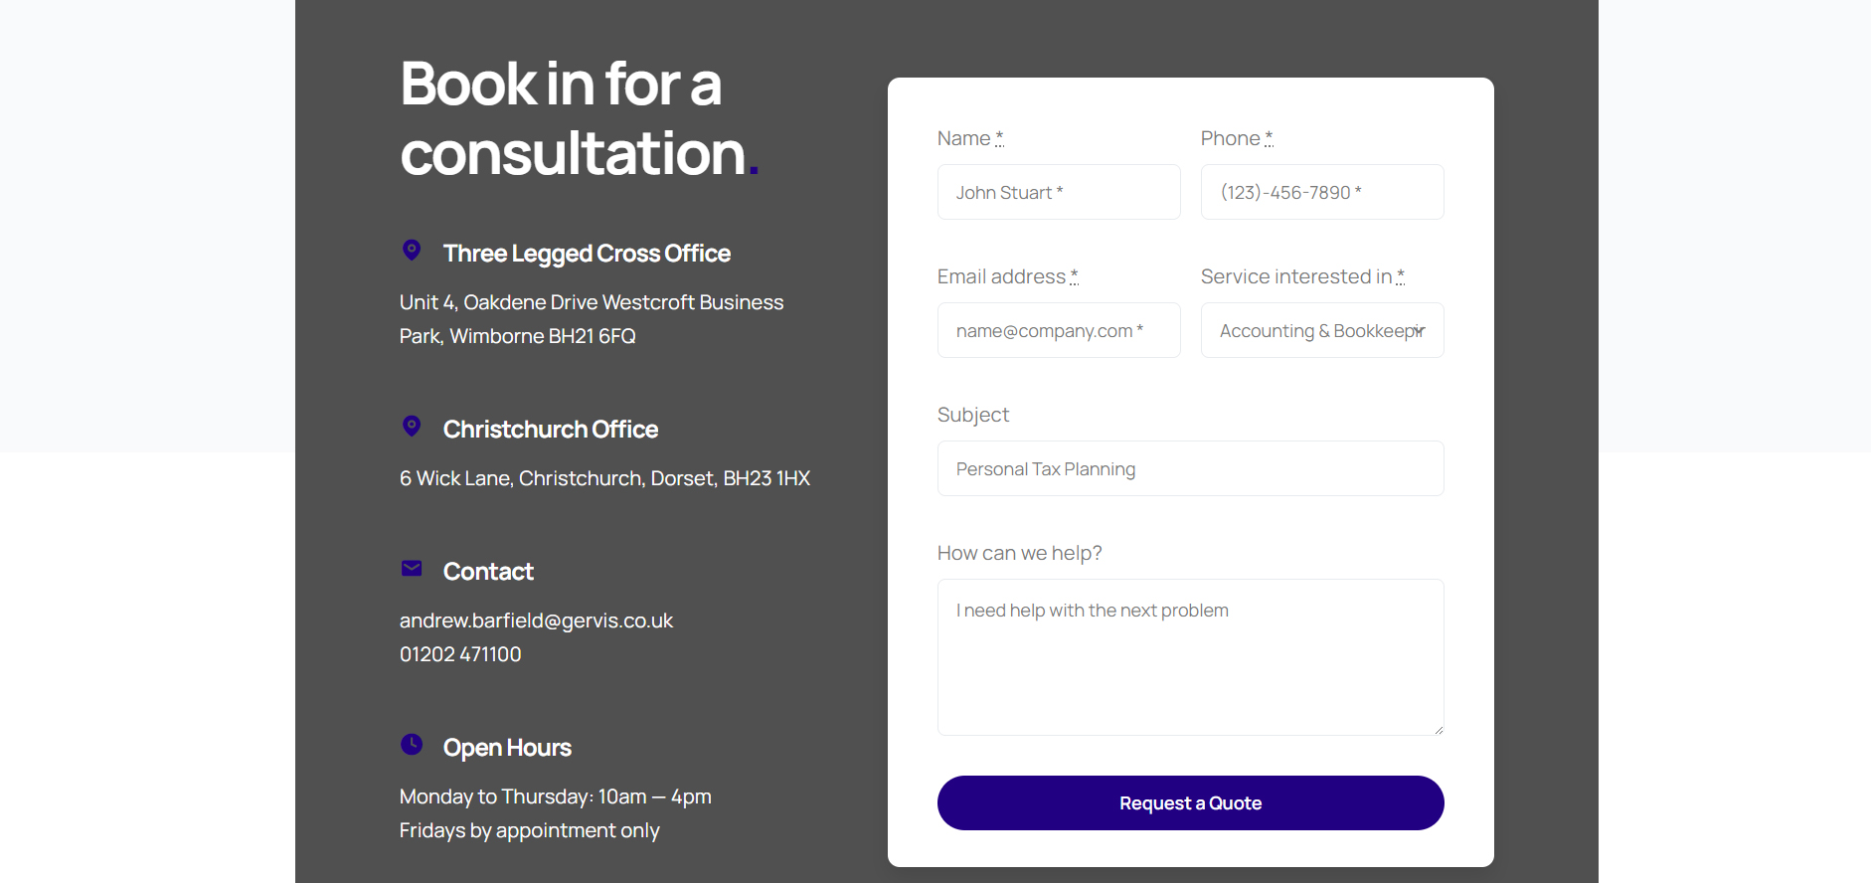Click the Request a Quote button
1871x883 pixels.
pos(1190,802)
